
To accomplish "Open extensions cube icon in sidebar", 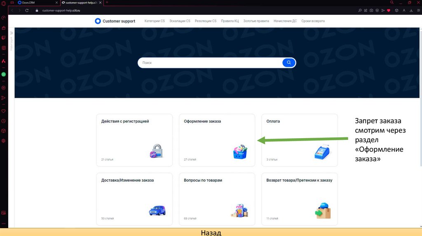I will point(3,131).
